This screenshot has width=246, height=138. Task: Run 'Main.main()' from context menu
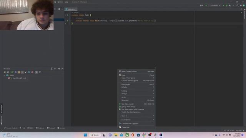pyautogui.click(x=136, y=104)
